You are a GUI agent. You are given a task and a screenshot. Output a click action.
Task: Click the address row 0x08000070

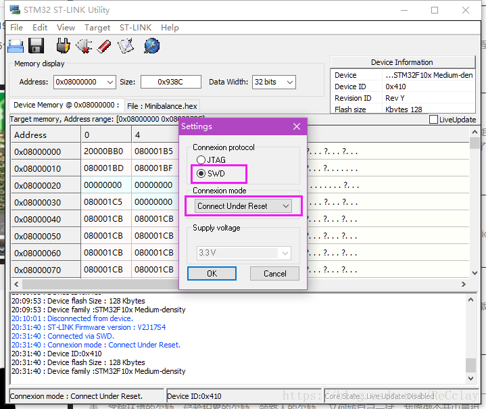point(46,270)
